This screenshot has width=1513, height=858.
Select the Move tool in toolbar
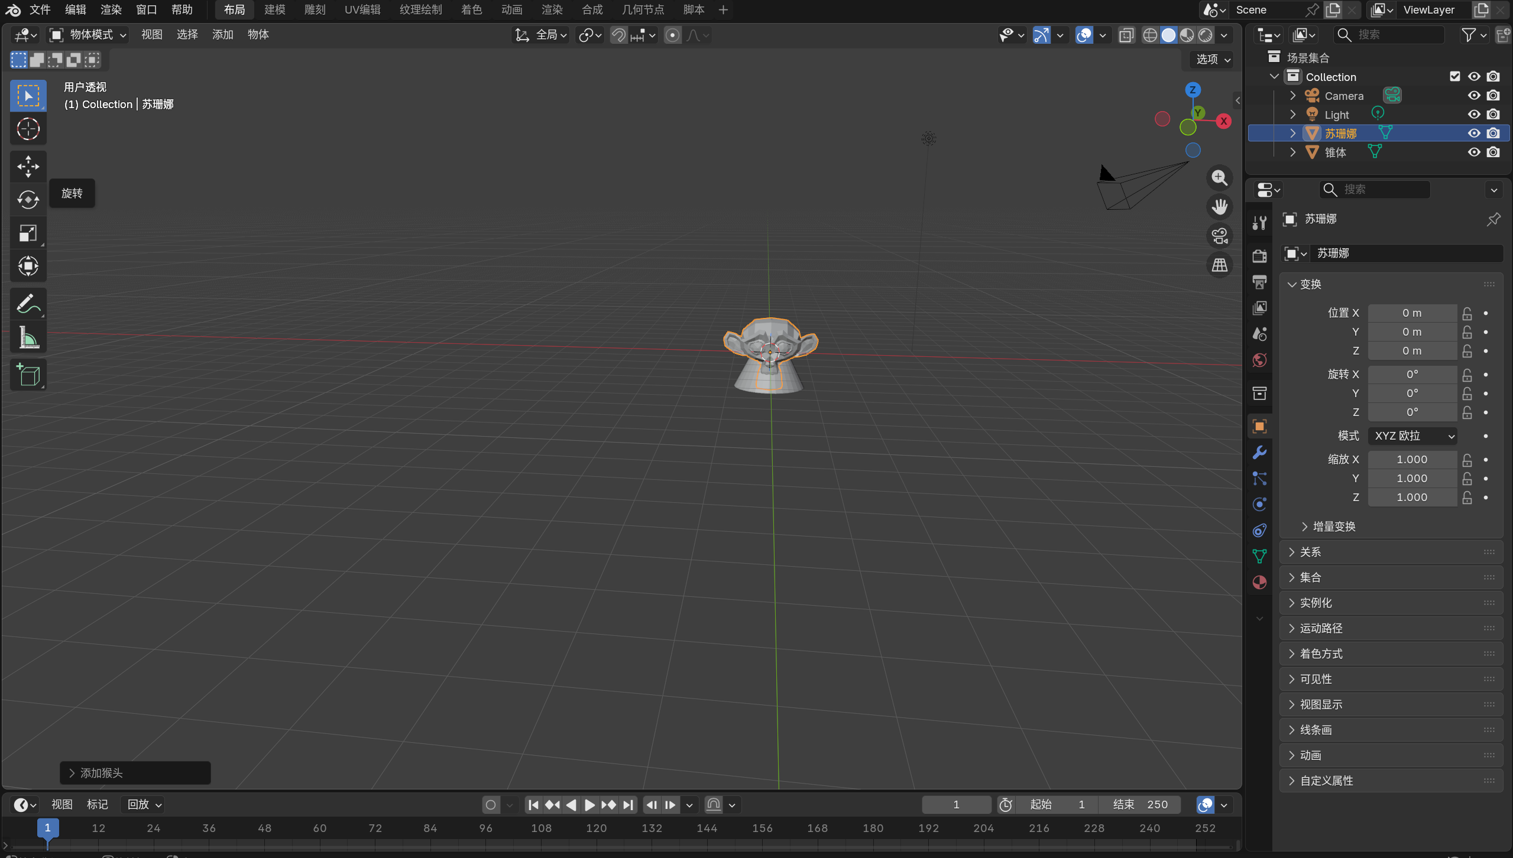(x=28, y=166)
